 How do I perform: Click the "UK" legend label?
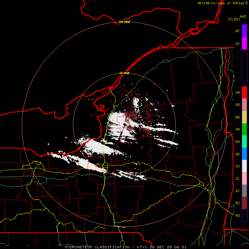tap(237, 43)
